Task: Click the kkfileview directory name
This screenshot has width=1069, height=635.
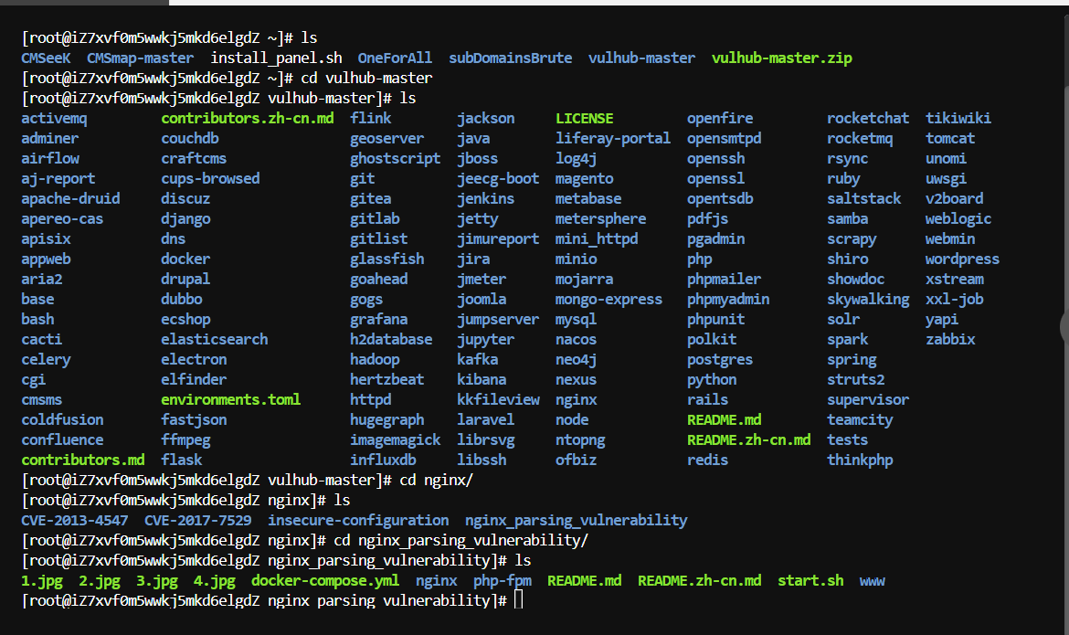Action: (498, 399)
